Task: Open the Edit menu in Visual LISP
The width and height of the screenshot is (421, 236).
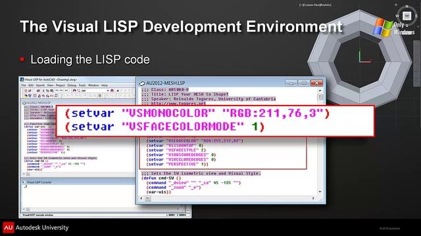Action: [31, 85]
